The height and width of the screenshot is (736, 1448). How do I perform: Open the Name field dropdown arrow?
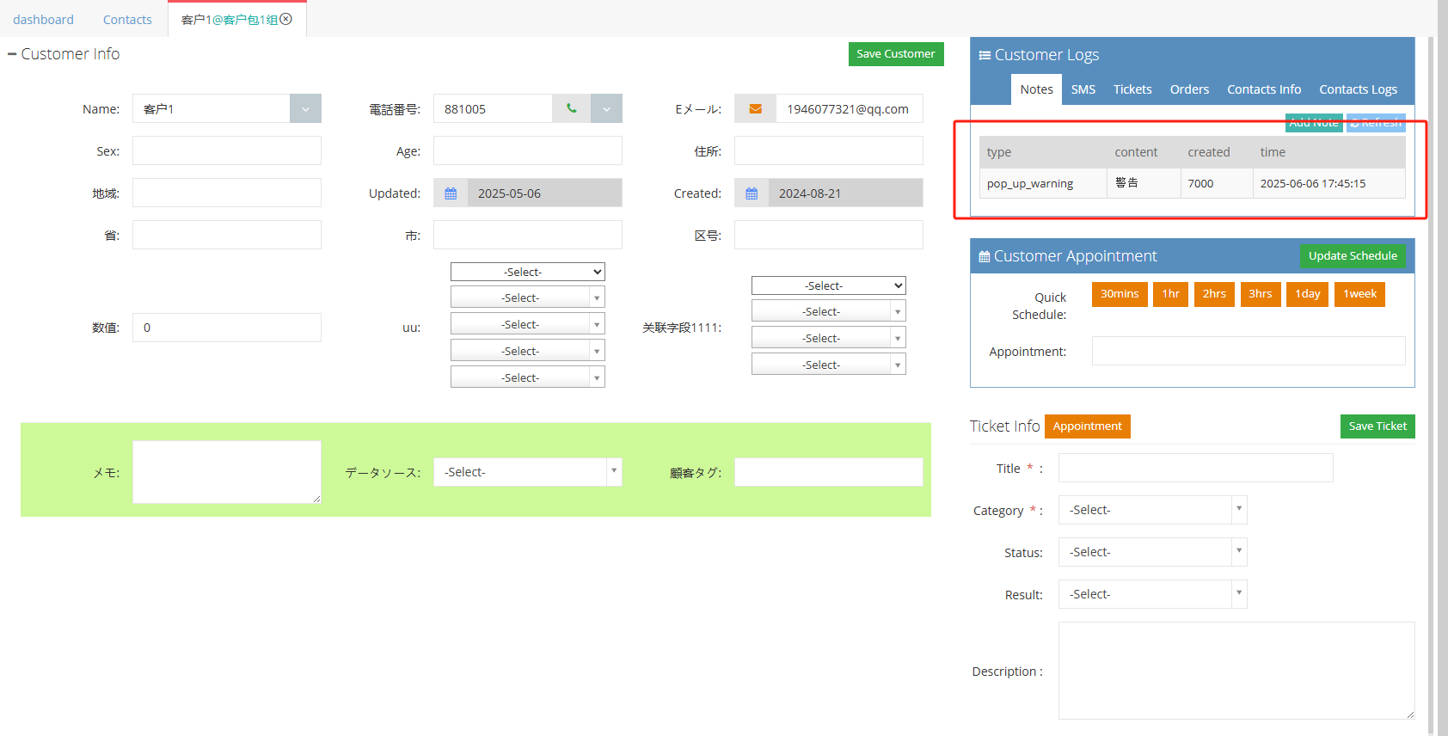[x=305, y=108]
